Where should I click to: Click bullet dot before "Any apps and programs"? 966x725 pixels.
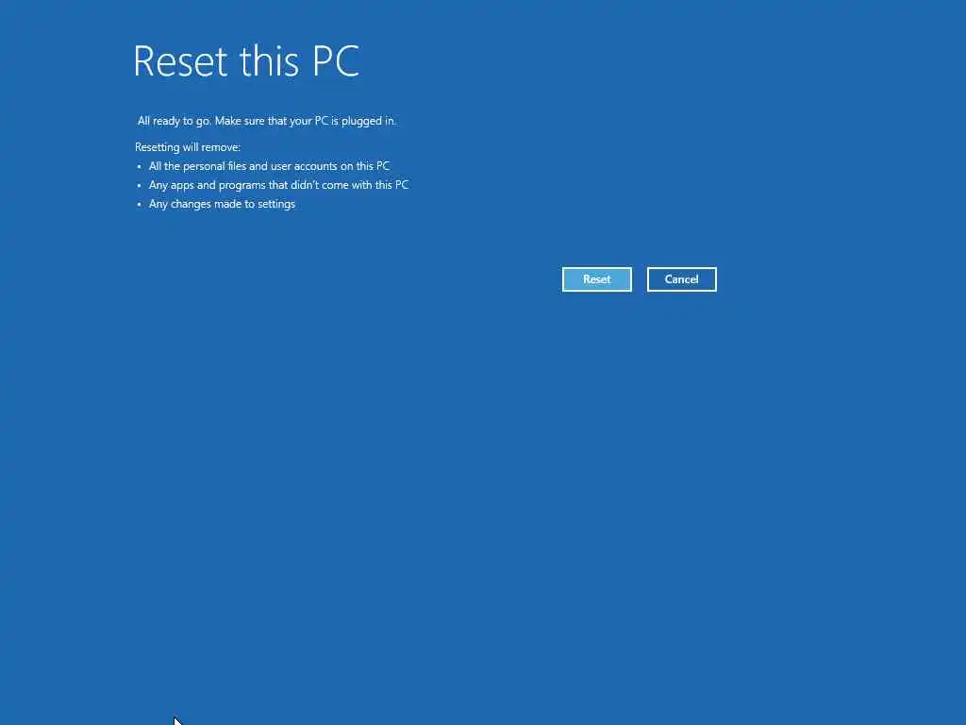point(140,186)
